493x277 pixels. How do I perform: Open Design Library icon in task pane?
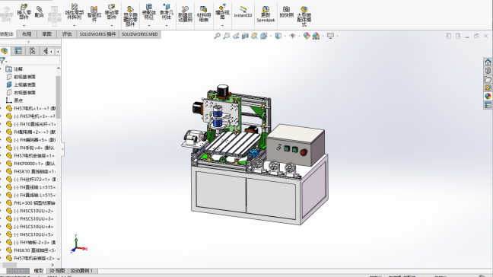pyautogui.click(x=488, y=71)
